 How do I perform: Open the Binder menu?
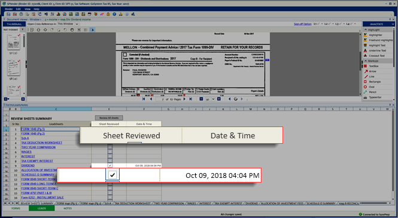pos(9,9)
